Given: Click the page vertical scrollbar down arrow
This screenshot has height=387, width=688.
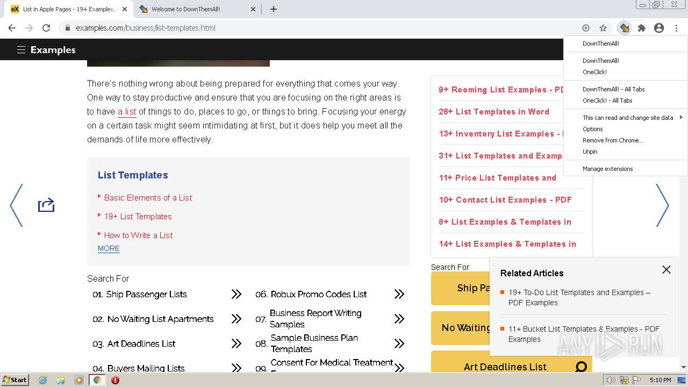Looking at the screenshot, I should [684, 367].
